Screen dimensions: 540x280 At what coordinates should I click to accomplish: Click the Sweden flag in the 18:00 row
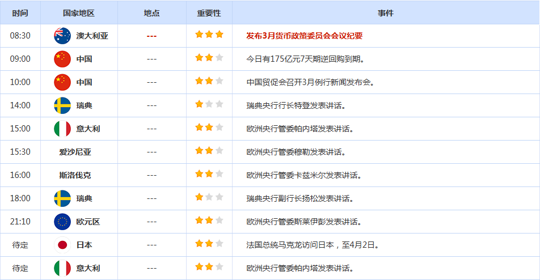click(62, 198)
